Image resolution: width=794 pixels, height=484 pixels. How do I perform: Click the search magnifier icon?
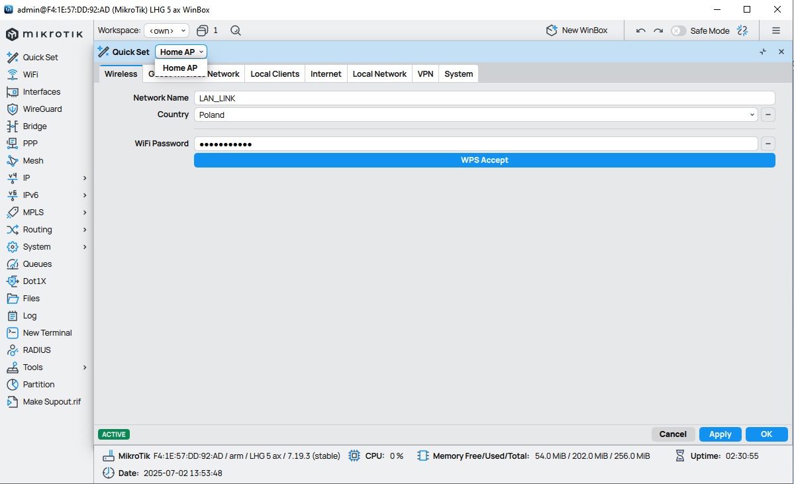(x=236, y=30)
